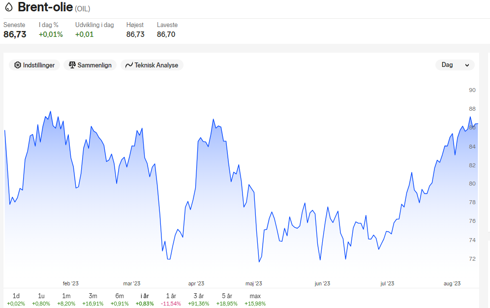Click the apr '23 axis label
This screenshot has width=490, height=308.
point(196,283)
